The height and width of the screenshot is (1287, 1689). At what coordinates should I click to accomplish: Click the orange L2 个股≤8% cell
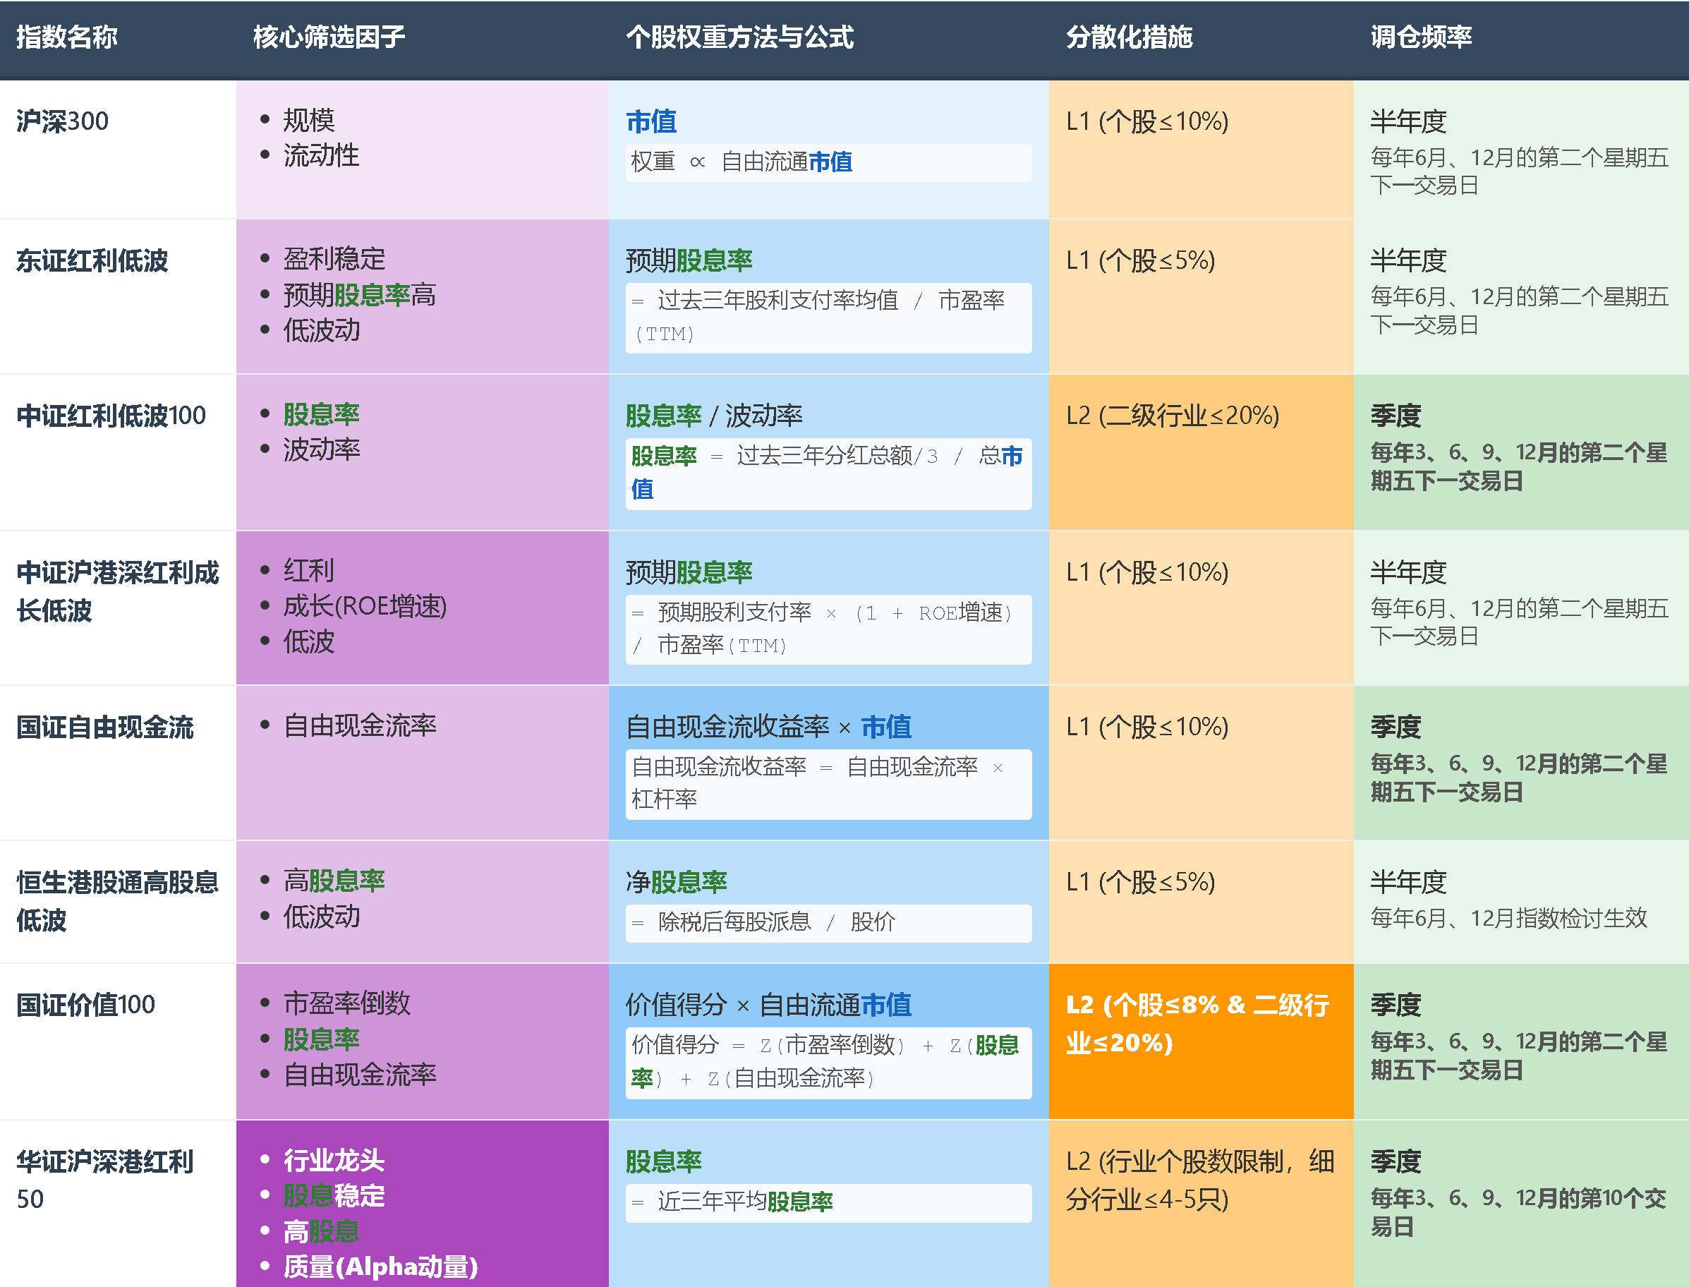coord(1197,1024)
